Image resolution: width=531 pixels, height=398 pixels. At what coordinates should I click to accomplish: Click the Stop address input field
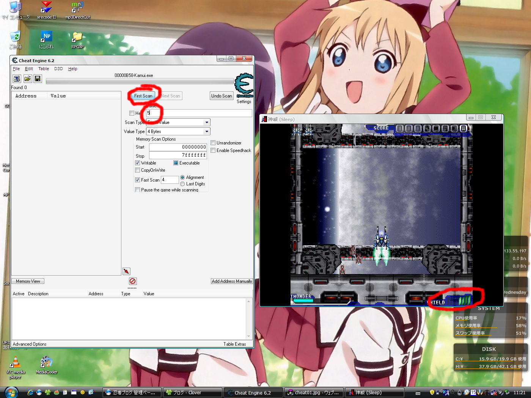(178, 155)
